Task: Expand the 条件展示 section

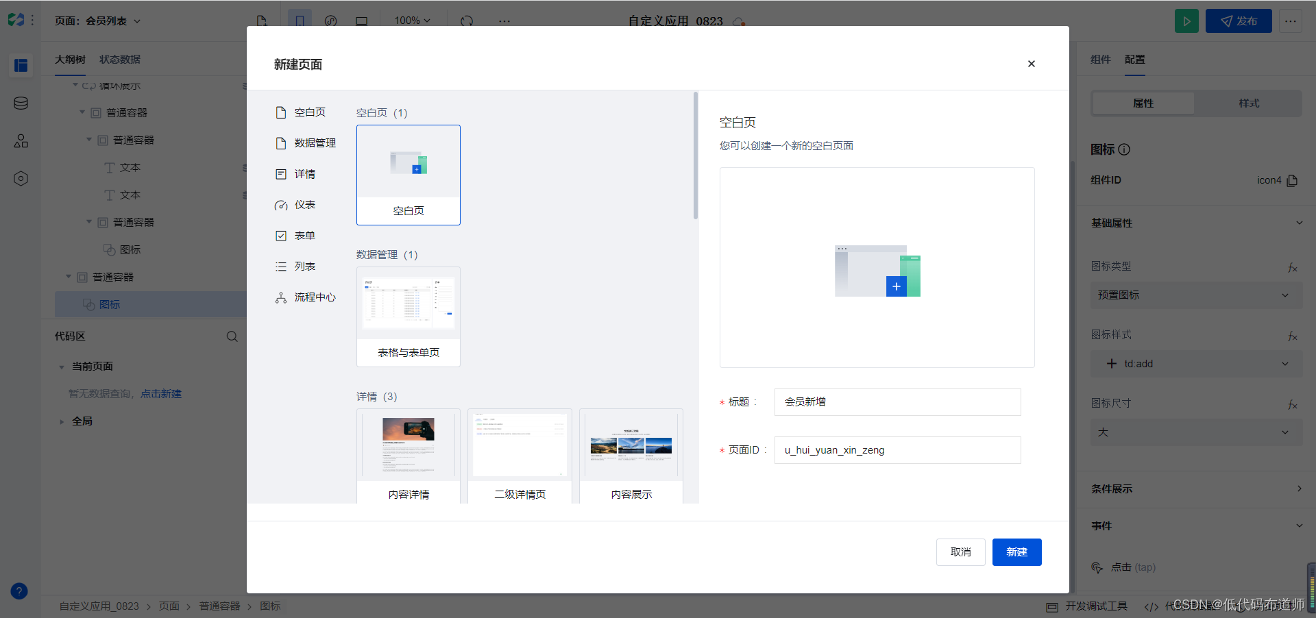Action: [x=1299, y=489]
